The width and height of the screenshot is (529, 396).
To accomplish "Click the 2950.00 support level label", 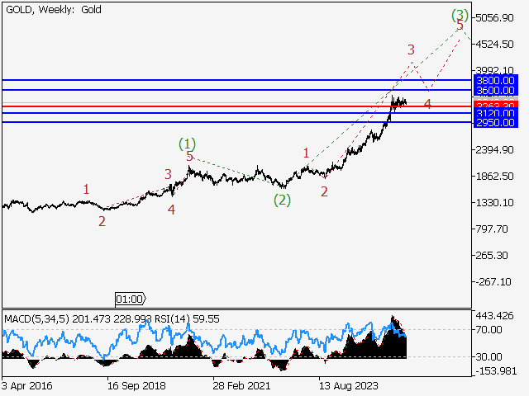I will click(496, 122).
